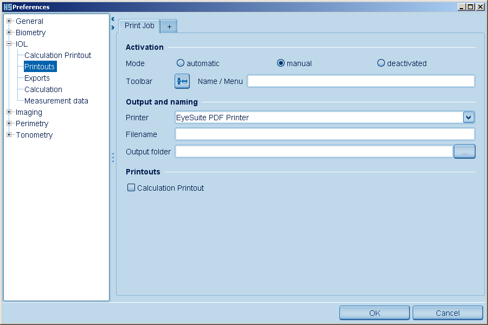Enable the Calculation Printout checkbox
Viewport: 488px width, 325px height.
pyautogui.click(x=131, y=188)
